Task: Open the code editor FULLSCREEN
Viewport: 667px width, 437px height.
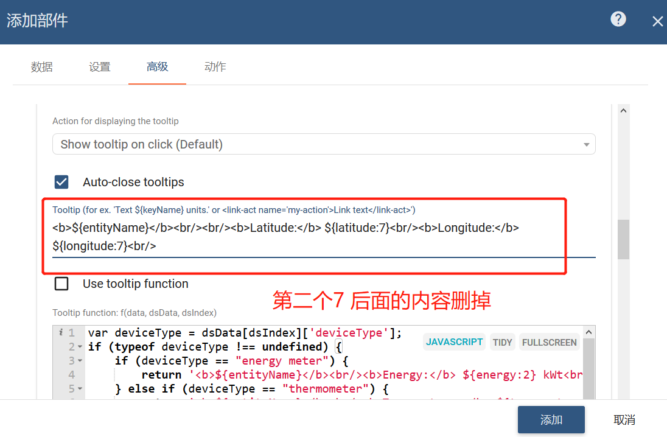Action: coord(549,342)
